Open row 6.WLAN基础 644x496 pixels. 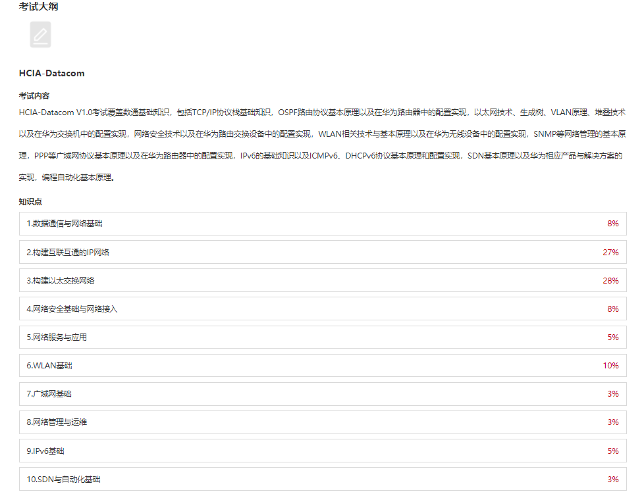[323, 366]
